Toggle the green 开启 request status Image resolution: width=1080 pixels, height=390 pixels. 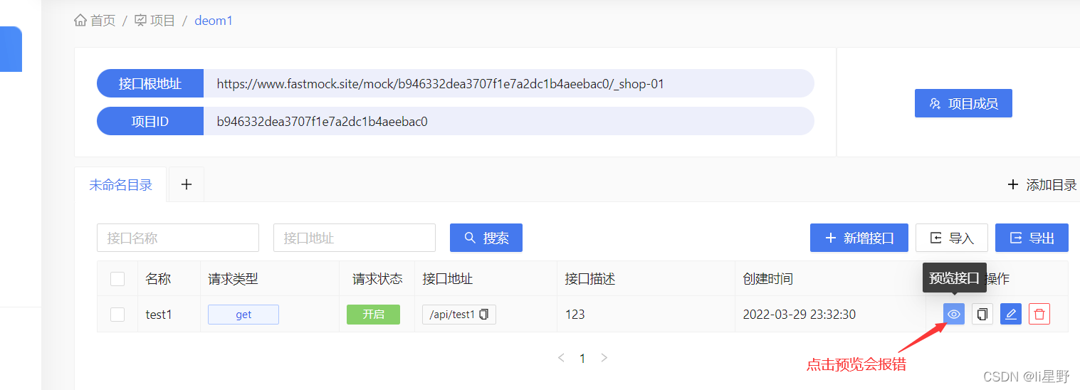(373, 314)
